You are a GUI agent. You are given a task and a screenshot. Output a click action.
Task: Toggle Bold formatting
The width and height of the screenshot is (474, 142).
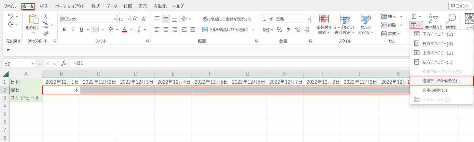point(64,30)
